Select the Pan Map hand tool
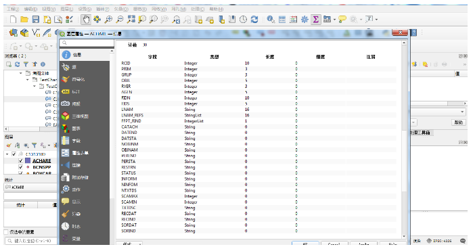Screen dimensions: 473x251 tap(86, 20)
